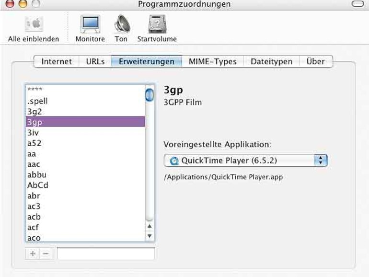Switch to the Internet tab
The height and width of the screenshot is (277, 369).
[57, 61]
